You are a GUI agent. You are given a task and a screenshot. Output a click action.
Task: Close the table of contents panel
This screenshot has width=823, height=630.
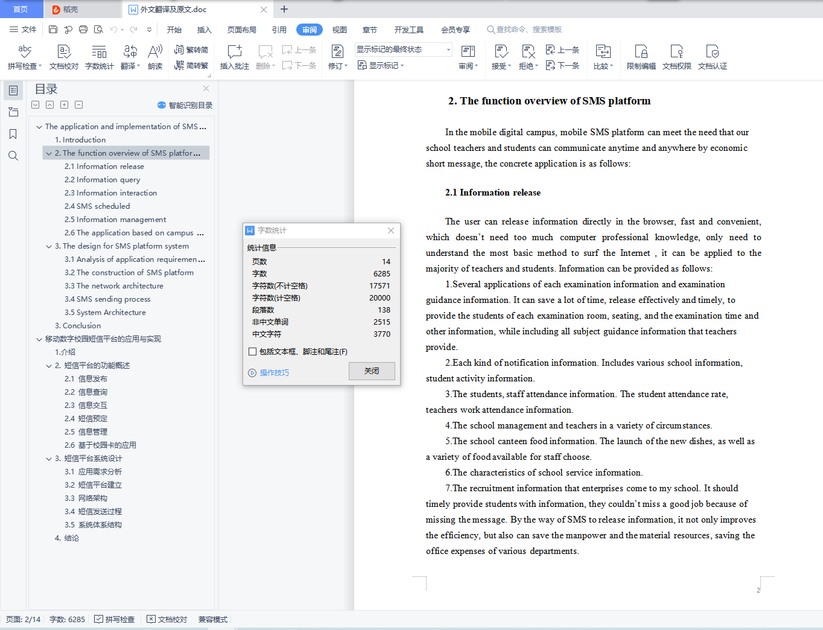coord(206,89)
